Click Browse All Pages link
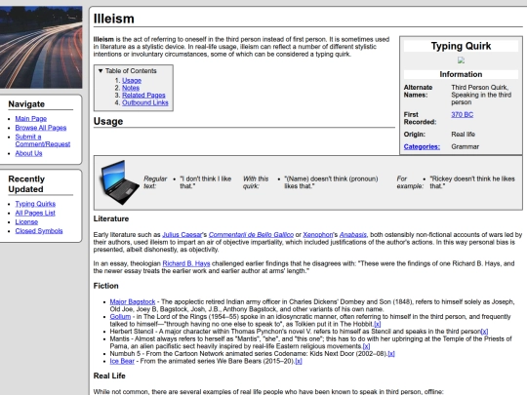Viewport: 527px width, 395px height. click(x=41, y=128)
